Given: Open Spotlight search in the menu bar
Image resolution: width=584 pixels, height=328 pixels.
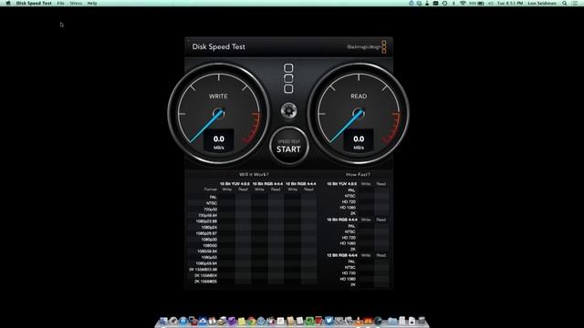Looking at the screenshot, I should (x=565, y=3).
